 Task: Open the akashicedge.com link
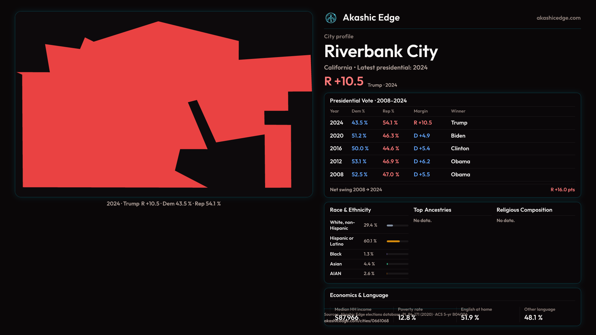point(558,18)
